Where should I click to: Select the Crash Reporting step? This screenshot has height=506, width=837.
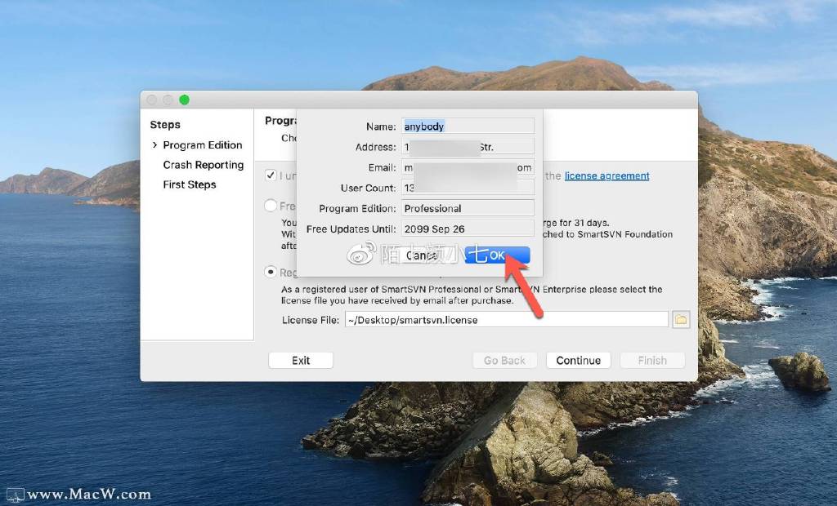tap(204, 165)
